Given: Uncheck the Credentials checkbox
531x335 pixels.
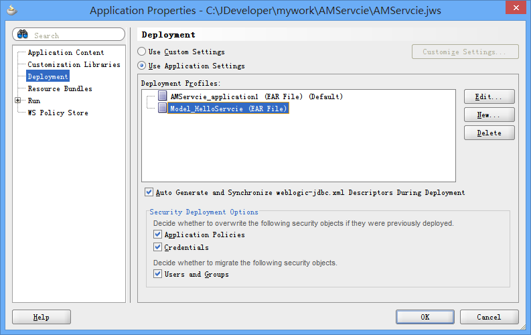Looking at the screenshot, I should coord(157,247).
